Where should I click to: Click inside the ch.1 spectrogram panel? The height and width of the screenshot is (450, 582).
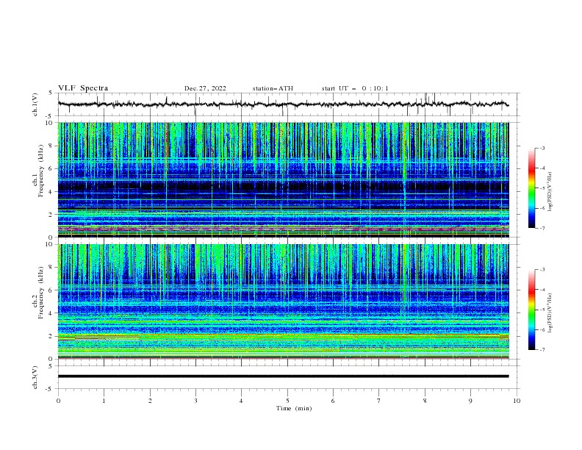(283, 179)
